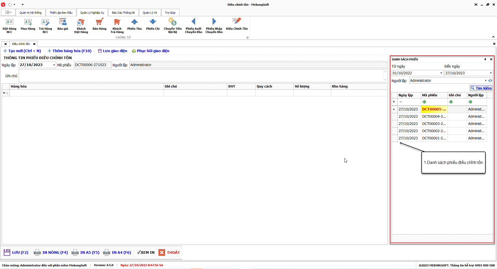Open Phiếu Xuất Chuyển Kho
Viewport: 497px width, 269px height.
(x=193, y=26)
